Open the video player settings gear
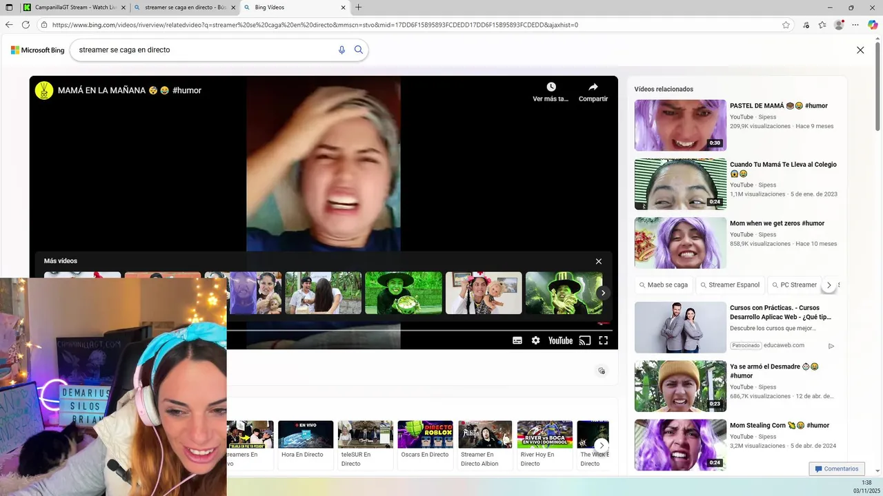The height and width of the screenshot is (496, 883). pyautogui.click(x=536, y=340)
